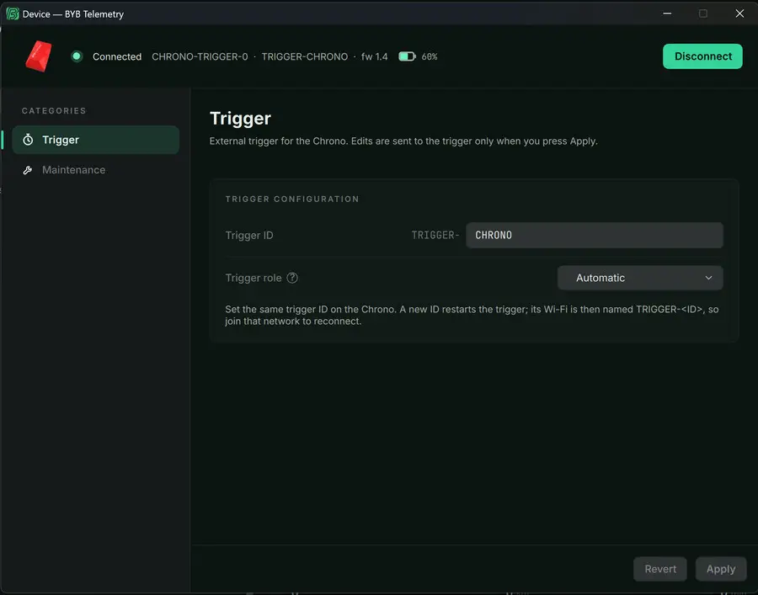Click the BYB Telemetry app logo in title bar
The image size is (758, 595).
click(x=13, y=14)
